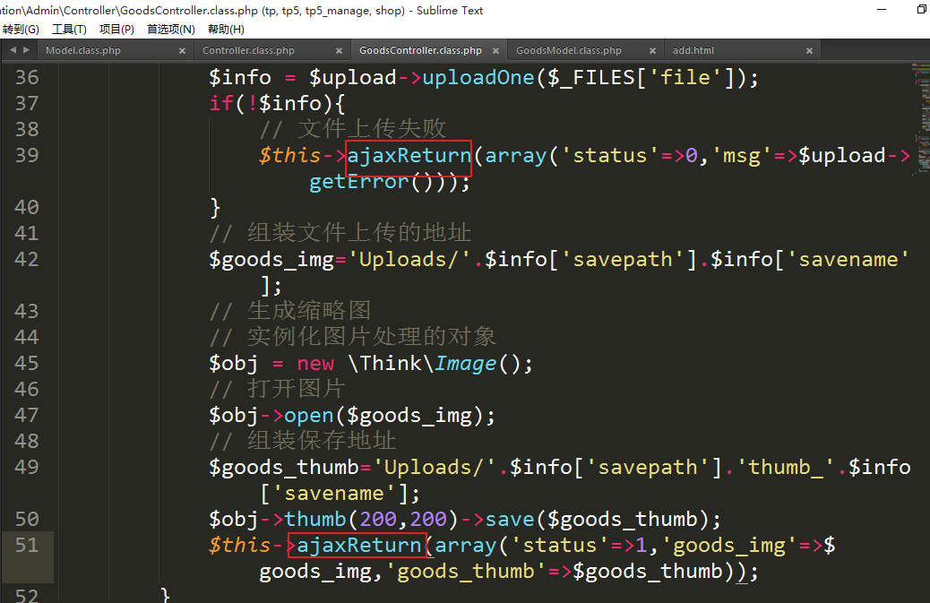The width and height of the screenshot is (930, 603).
Task: Switch to the Controller.class.php tab
Action: tap(248, 51)
